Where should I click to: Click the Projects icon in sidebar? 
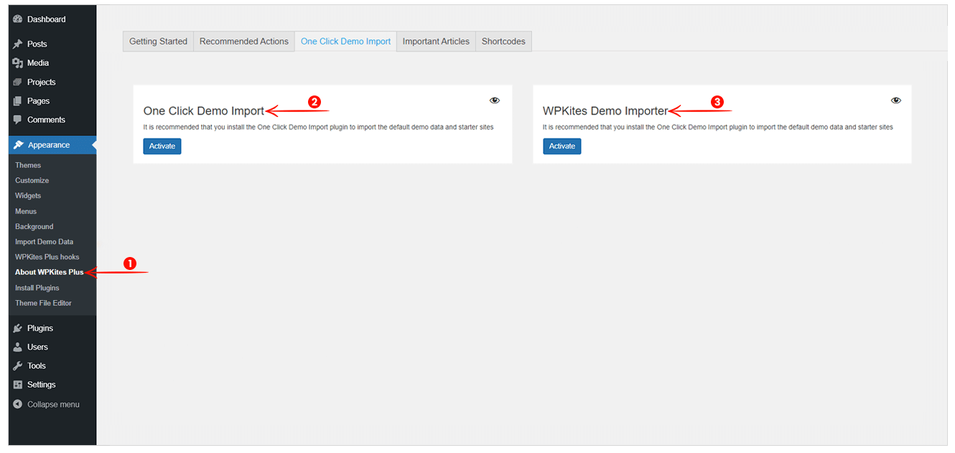point(18,83)
